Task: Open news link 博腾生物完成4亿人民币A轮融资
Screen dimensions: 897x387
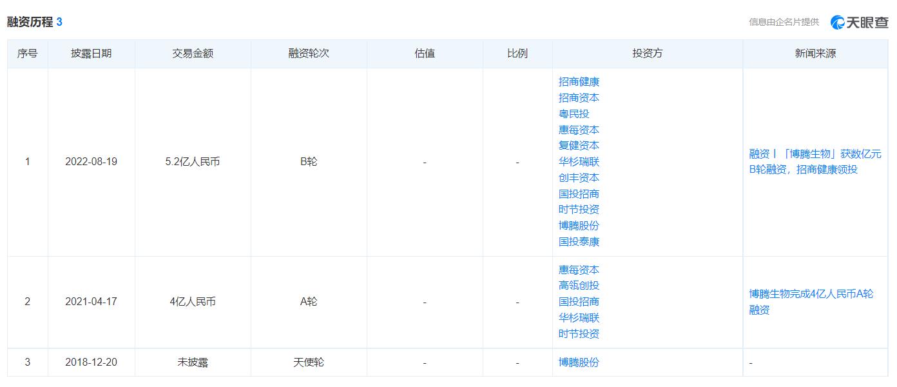Action: [811, 302]
